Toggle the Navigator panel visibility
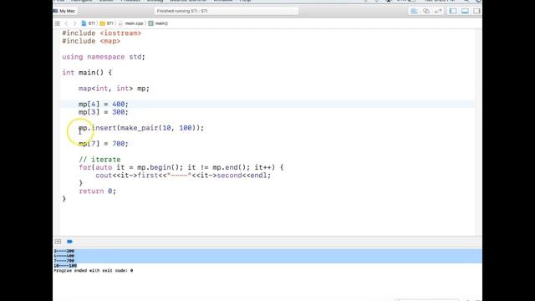Screen dimensions: 535x301 point(453,11)
